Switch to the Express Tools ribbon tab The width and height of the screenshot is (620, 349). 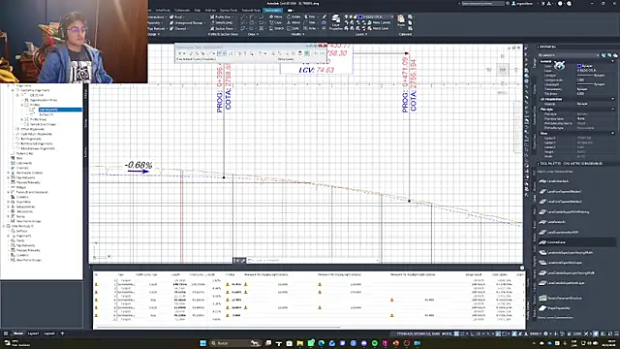(x=229, y=10)
